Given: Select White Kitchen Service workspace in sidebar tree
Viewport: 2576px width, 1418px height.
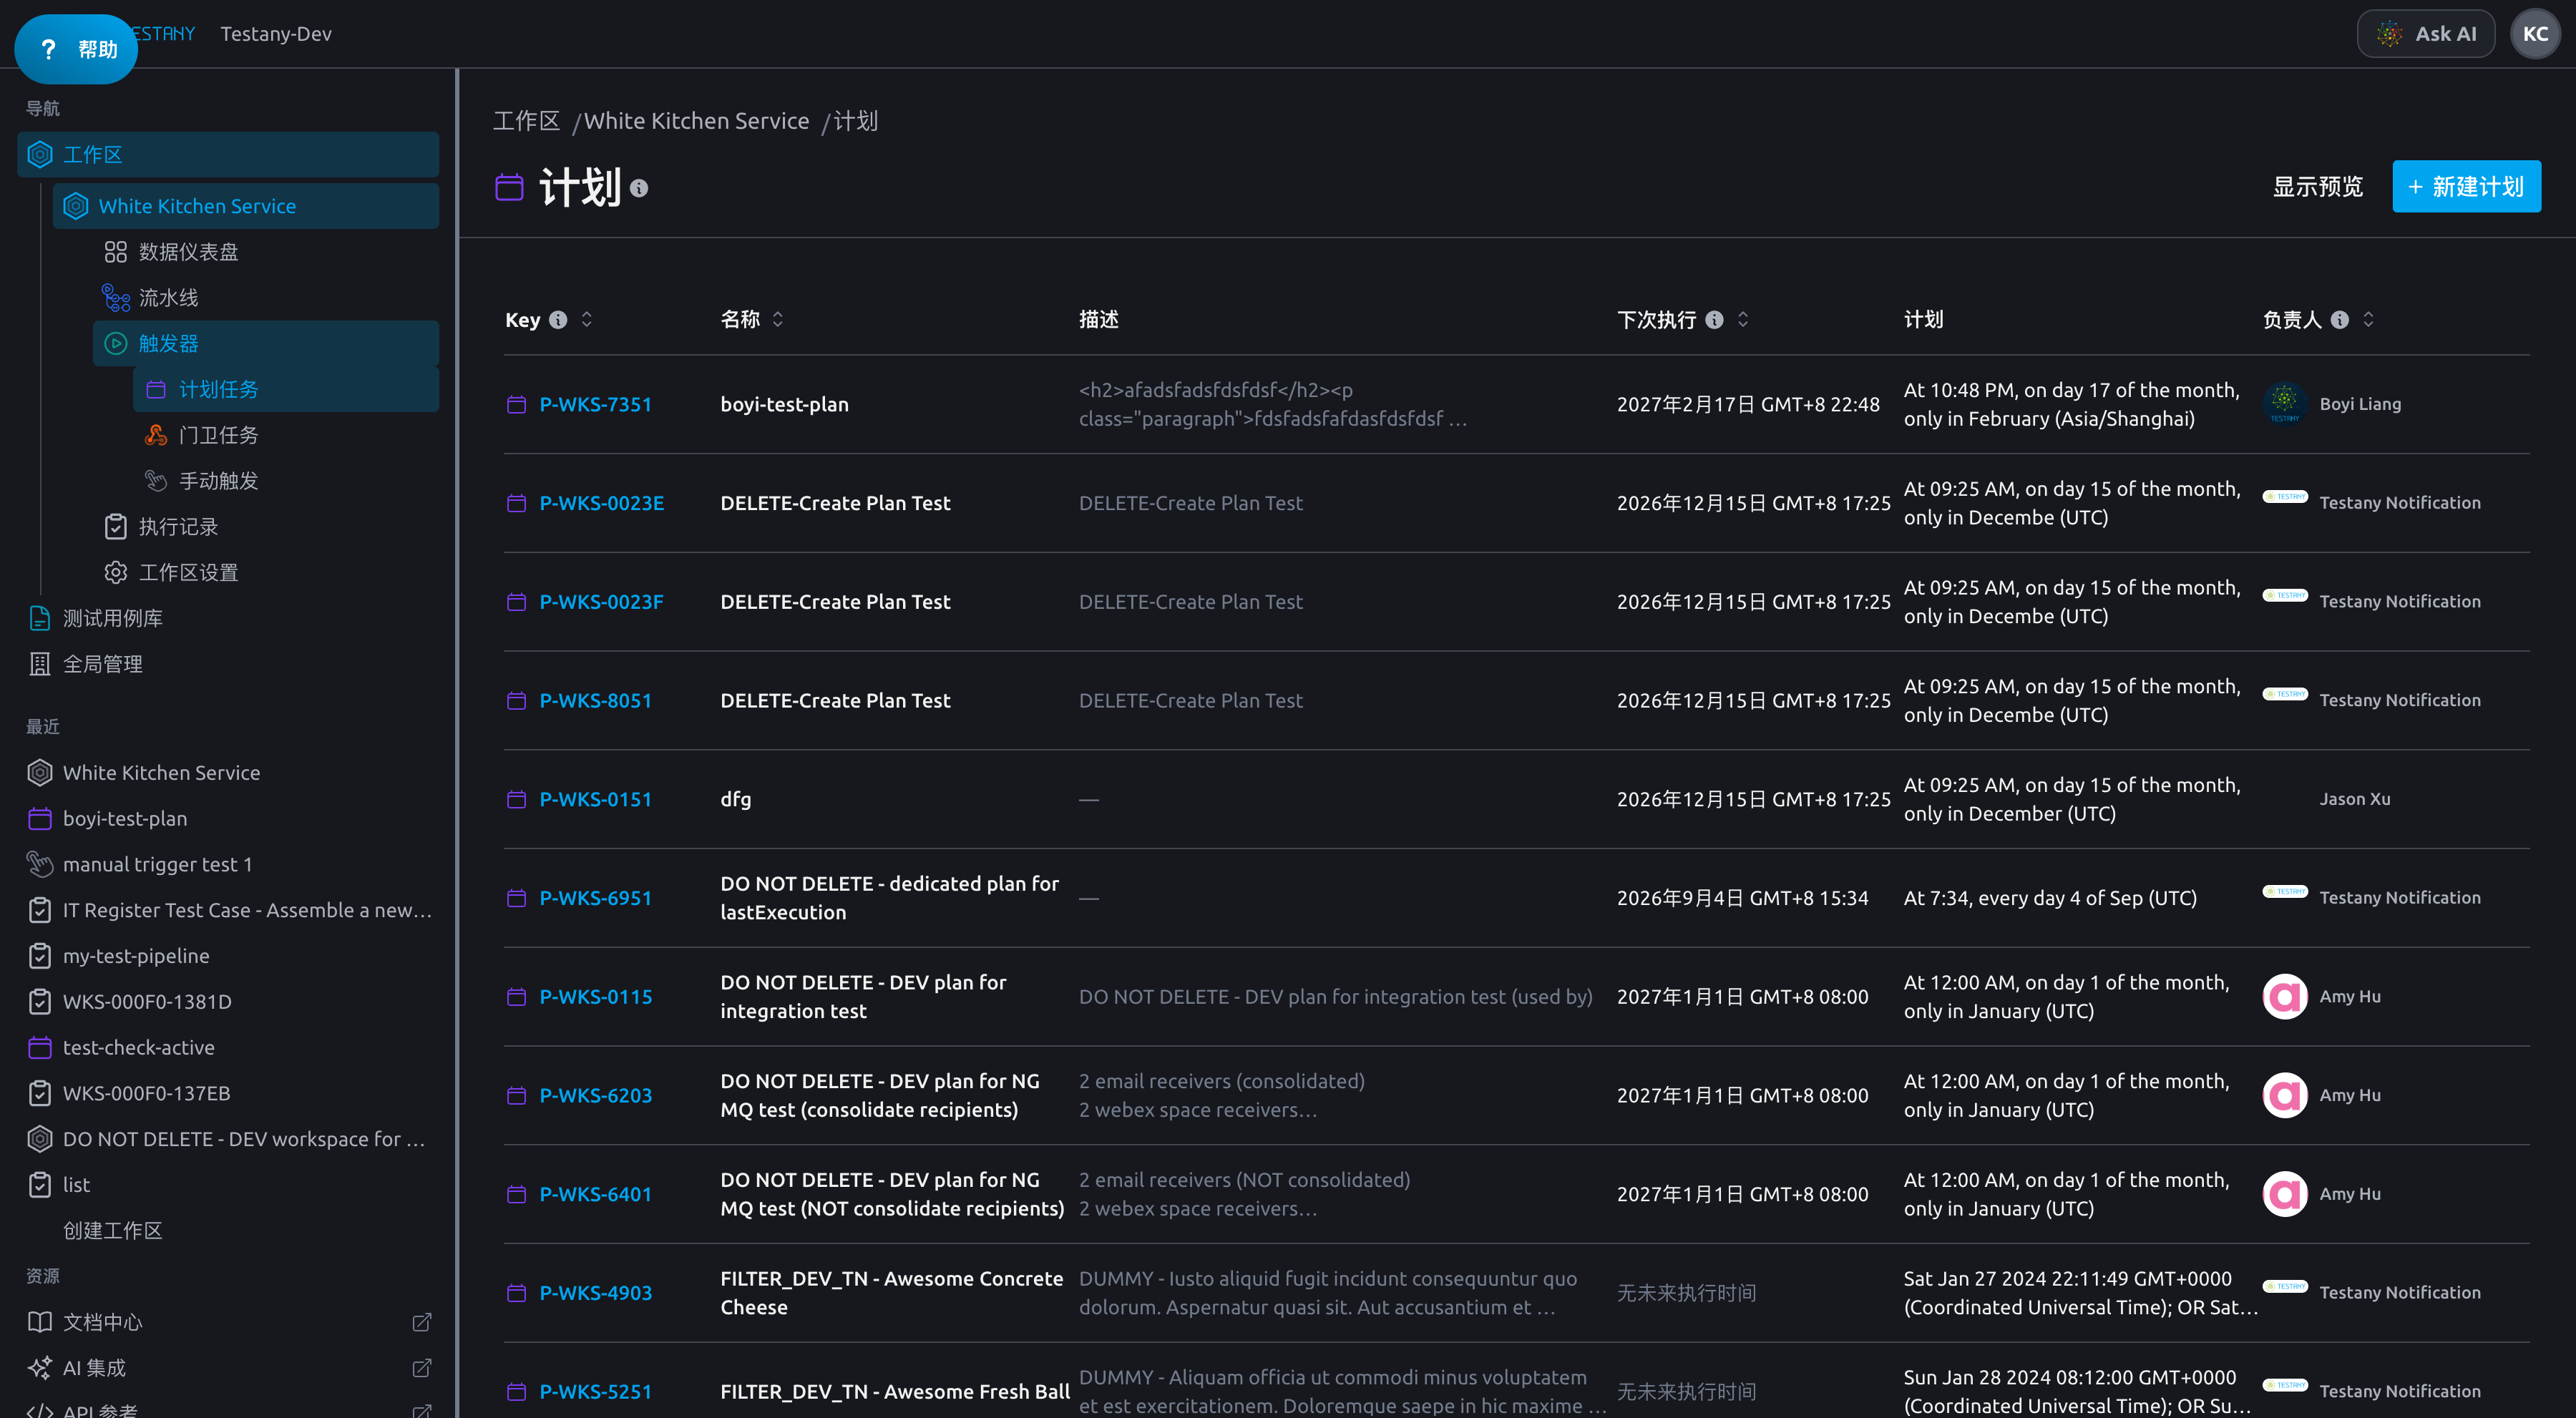Looking at the screenshot, I should (246, 206).
